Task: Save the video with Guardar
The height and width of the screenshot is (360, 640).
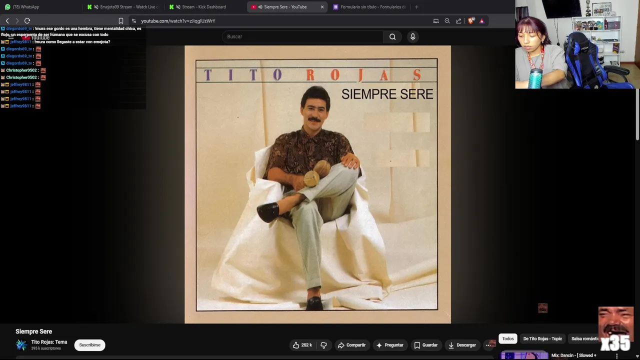Action: tap(425, 345)
